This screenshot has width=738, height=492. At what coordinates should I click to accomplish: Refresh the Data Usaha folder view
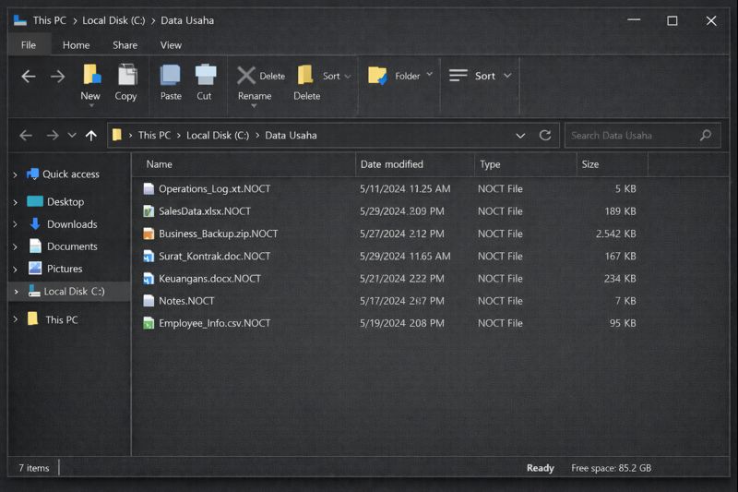tap(545, 136)
